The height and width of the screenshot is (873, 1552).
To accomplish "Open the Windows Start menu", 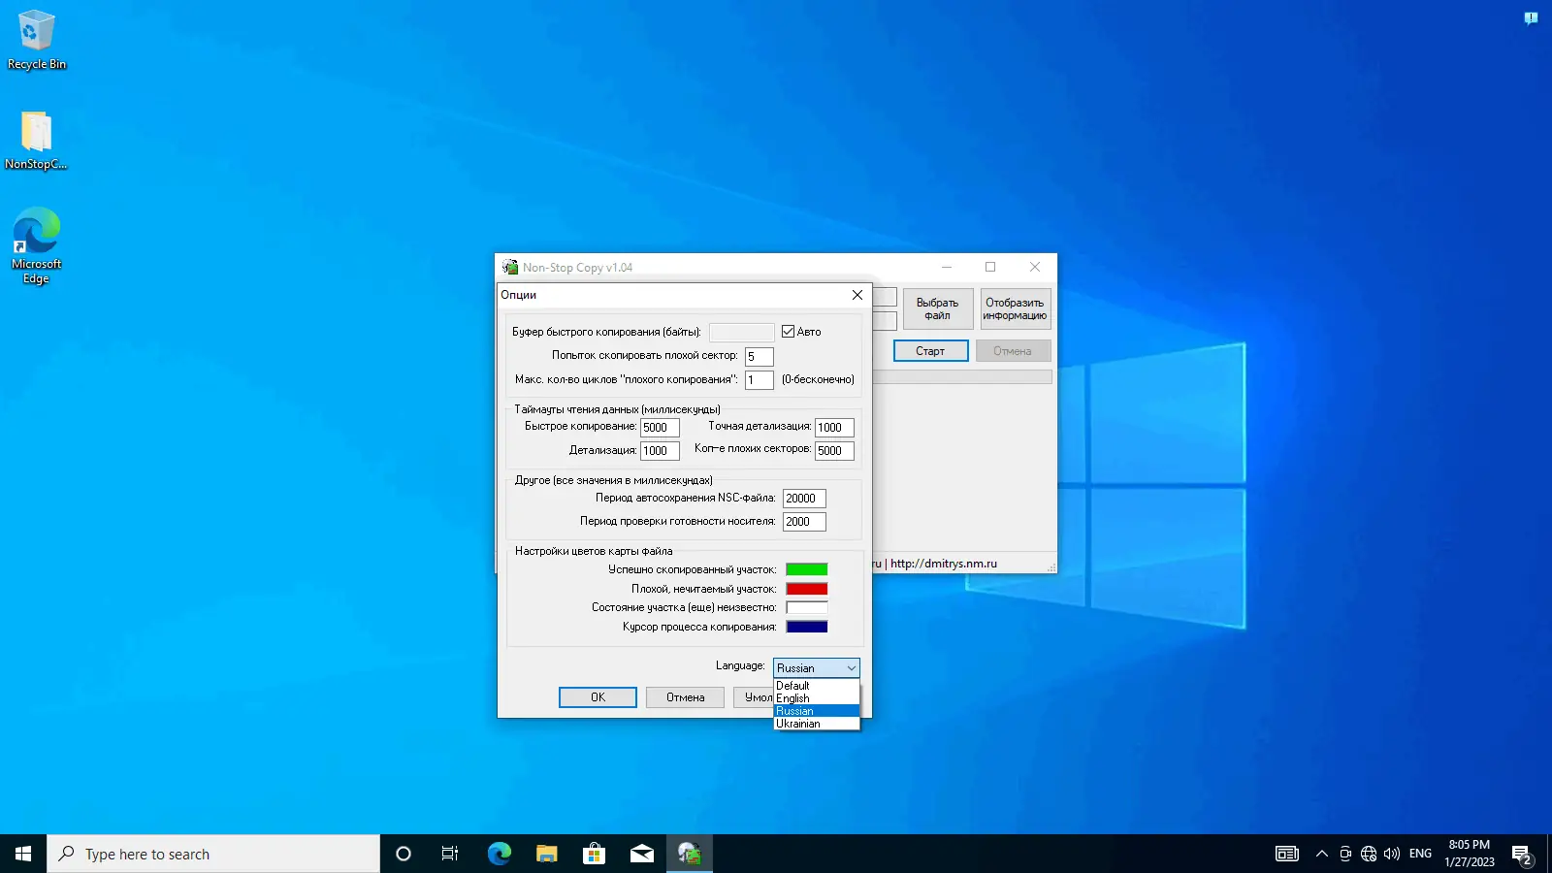I will click(23, 854).
